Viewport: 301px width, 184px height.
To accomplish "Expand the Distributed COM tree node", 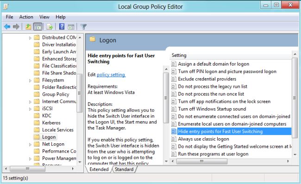I will [x=30, y=38].
